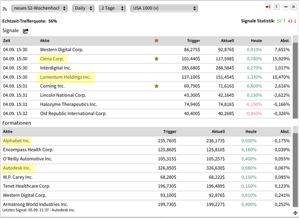Click the 1,330% Heute value for Lumentum
299x218 pixels.
[254, 77]
